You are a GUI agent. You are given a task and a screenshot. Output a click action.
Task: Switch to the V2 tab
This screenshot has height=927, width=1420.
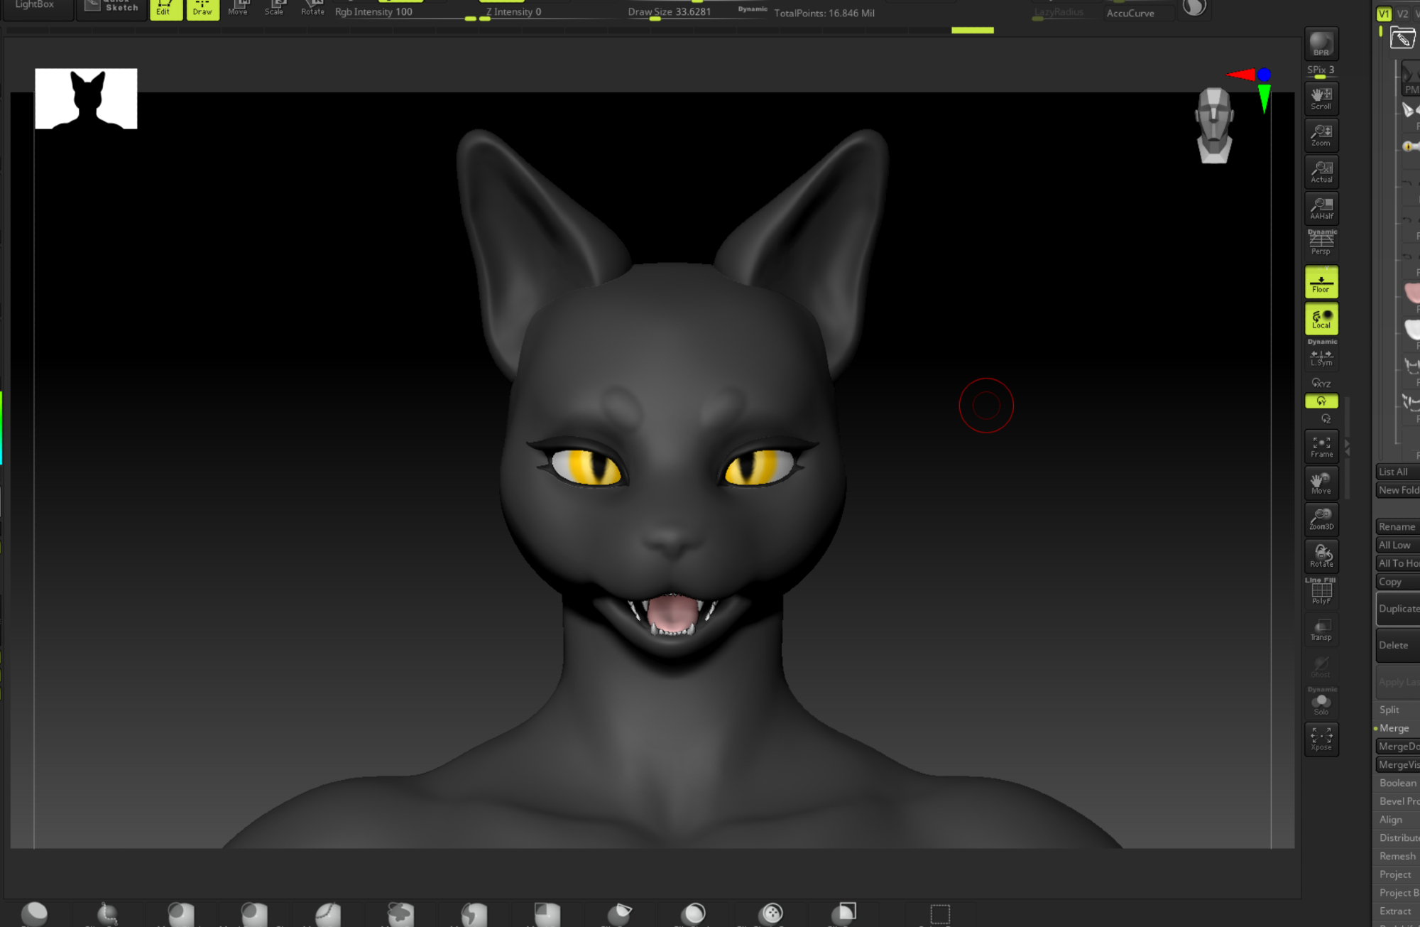[1402, 13]
